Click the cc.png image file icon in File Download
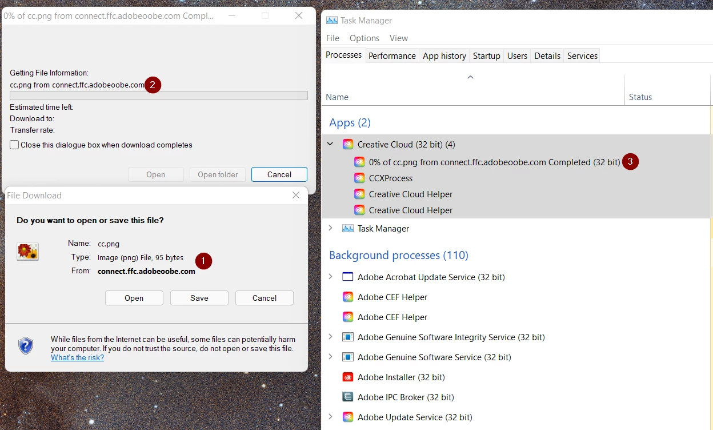Image resolution: width=713 pixels, height=430 pixels. pyautogui.click(x=27, y=251)
